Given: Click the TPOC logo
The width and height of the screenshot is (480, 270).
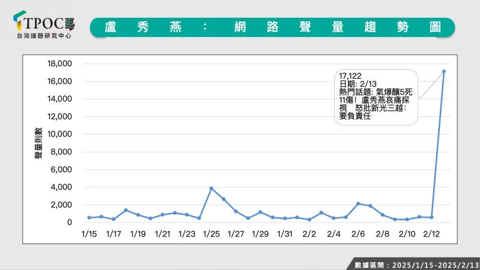Looking at the screenshot, I should tap(44, 25).
